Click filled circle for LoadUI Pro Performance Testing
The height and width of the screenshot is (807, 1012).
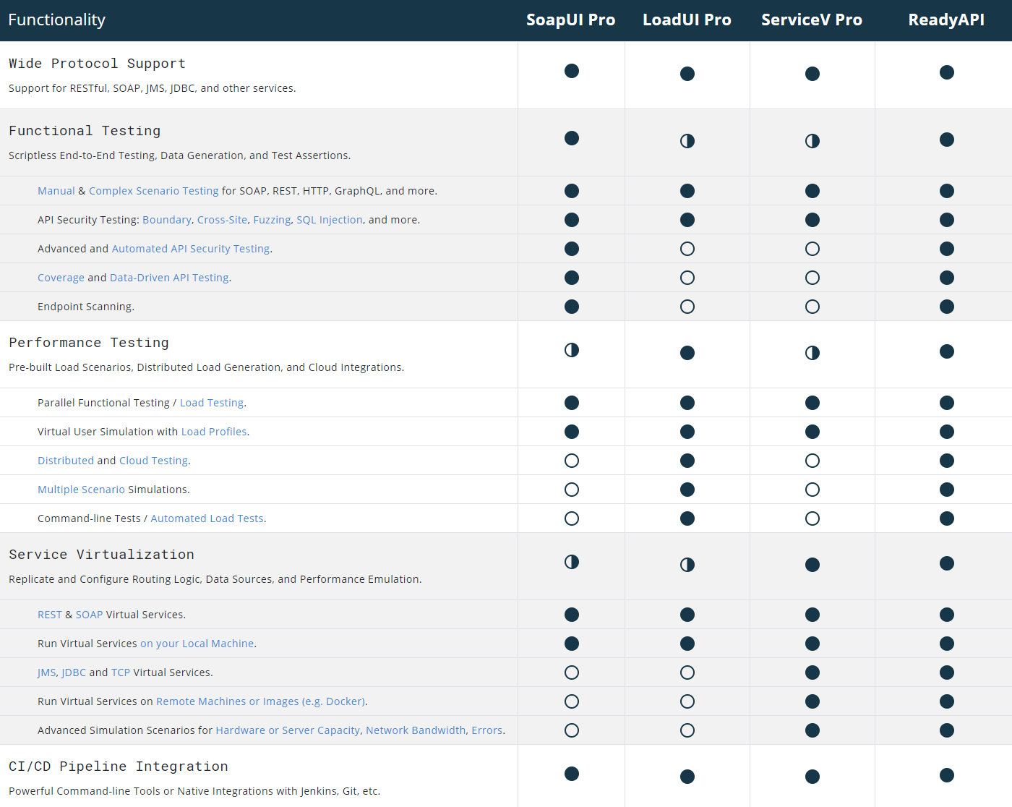pos(687,353)
